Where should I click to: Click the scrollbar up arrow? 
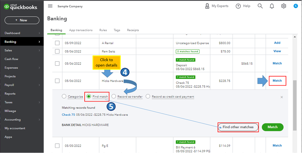point(294,37)
